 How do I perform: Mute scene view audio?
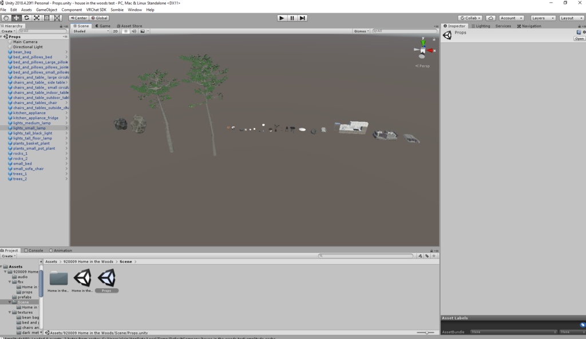tap(134, 31)
